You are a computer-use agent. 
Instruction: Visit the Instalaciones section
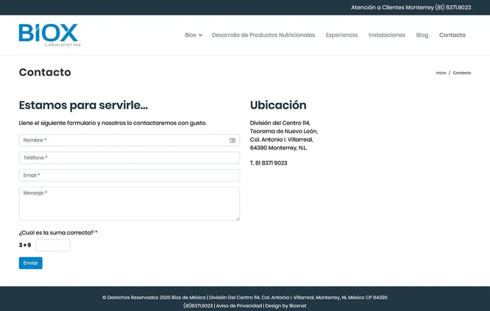[x=387, y=35]
